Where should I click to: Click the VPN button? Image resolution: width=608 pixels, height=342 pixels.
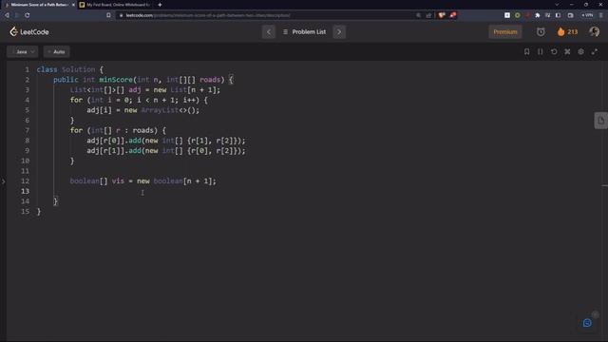tap(587, 15)
